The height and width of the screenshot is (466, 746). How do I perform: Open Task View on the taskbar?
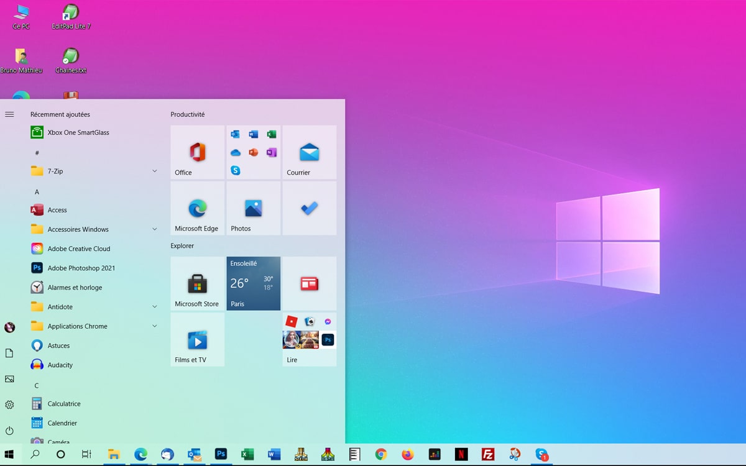pyautogui.click(x=86, y=455)
